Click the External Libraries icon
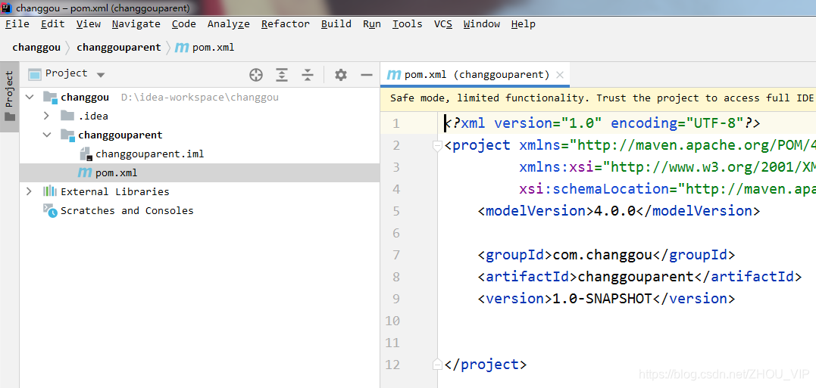The width and height of the screenshot is (816, 388). coord(50,191)
